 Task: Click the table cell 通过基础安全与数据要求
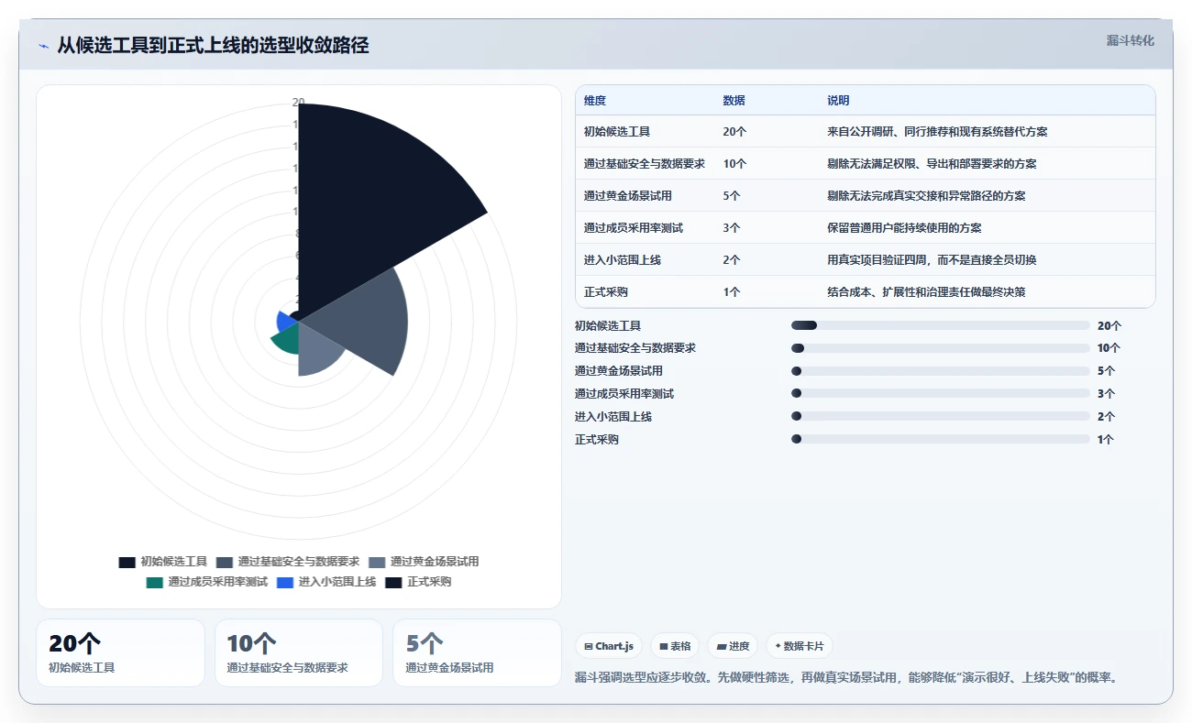(645, 164)
